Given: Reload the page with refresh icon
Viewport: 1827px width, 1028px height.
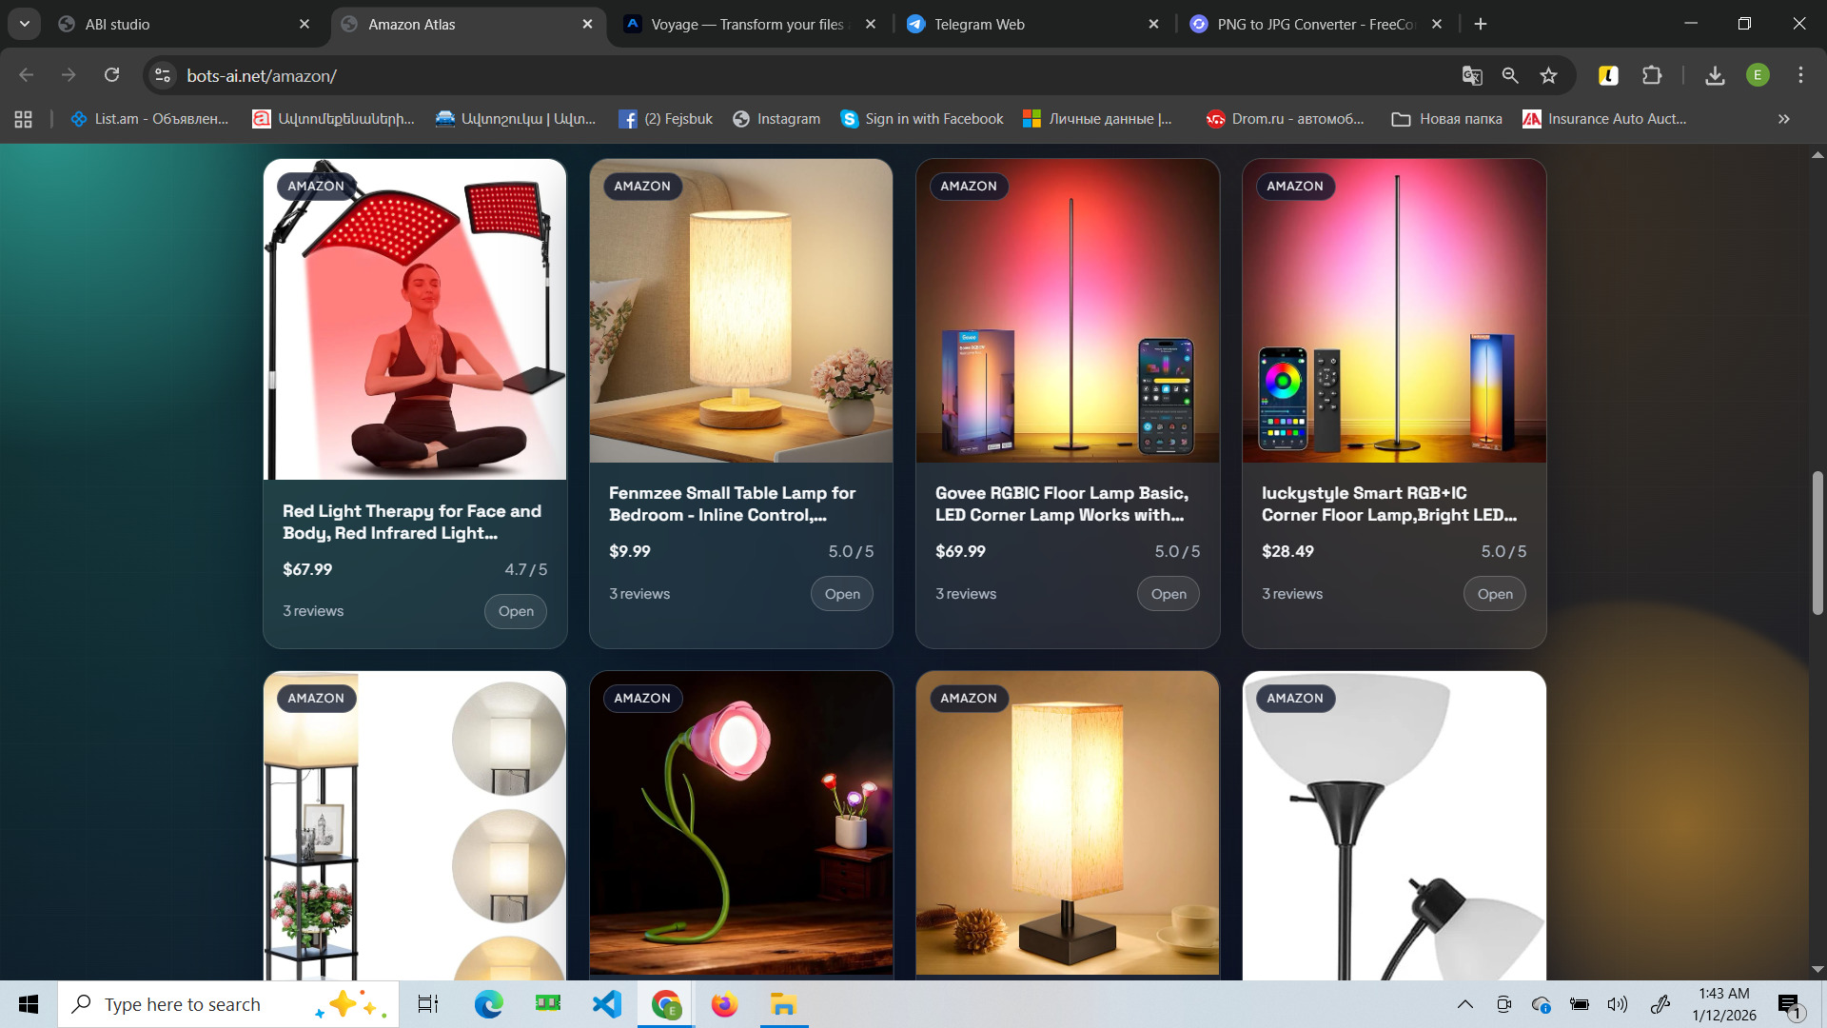Looking at the screenshot, I should click(x=112, y=76).
